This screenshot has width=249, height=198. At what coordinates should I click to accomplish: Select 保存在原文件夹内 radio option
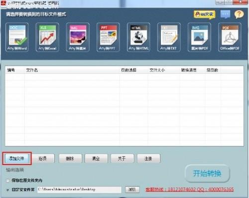tap(7, 181)
